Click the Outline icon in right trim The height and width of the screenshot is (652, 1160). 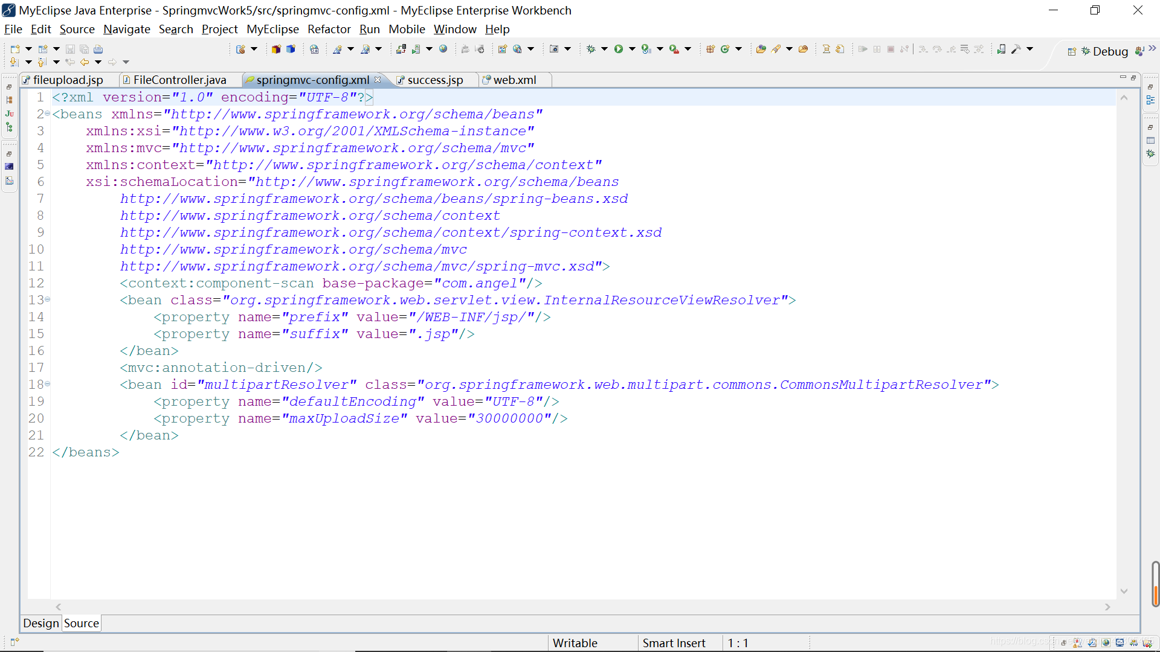[x=1150, y=100]
